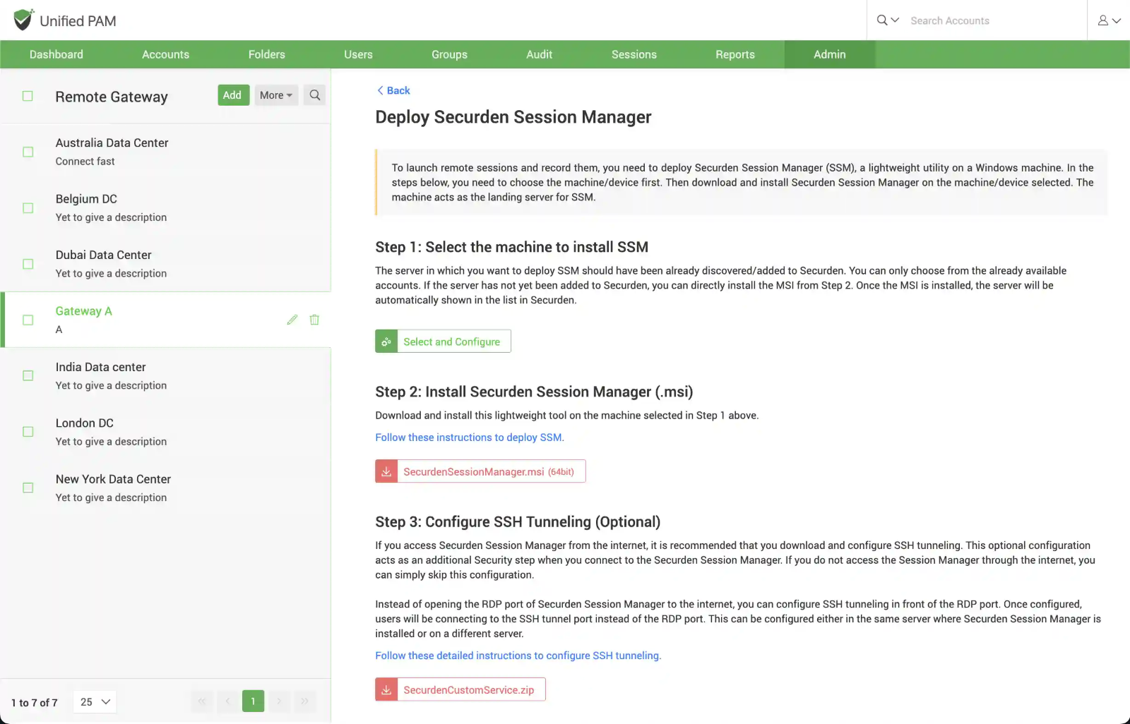Select the London DC gateway
The image size is (1130, 724).
166,432
